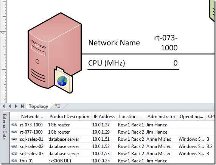Viewport: 216px width, 165px height.
Task: Select the pink server shape
Action: 55,51
